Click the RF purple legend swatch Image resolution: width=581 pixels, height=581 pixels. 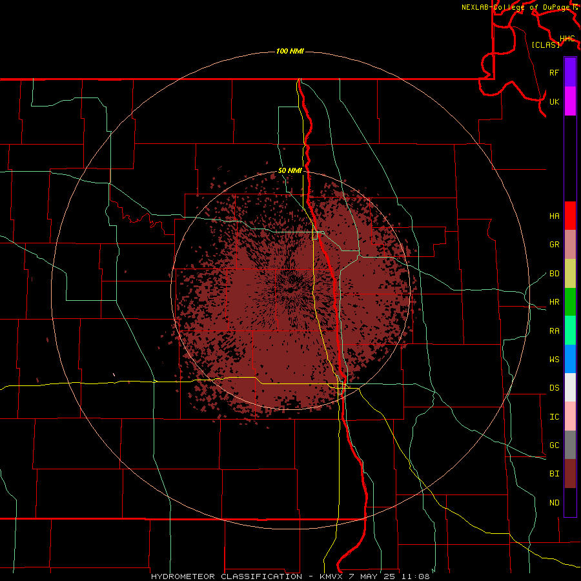click(570, 72)
